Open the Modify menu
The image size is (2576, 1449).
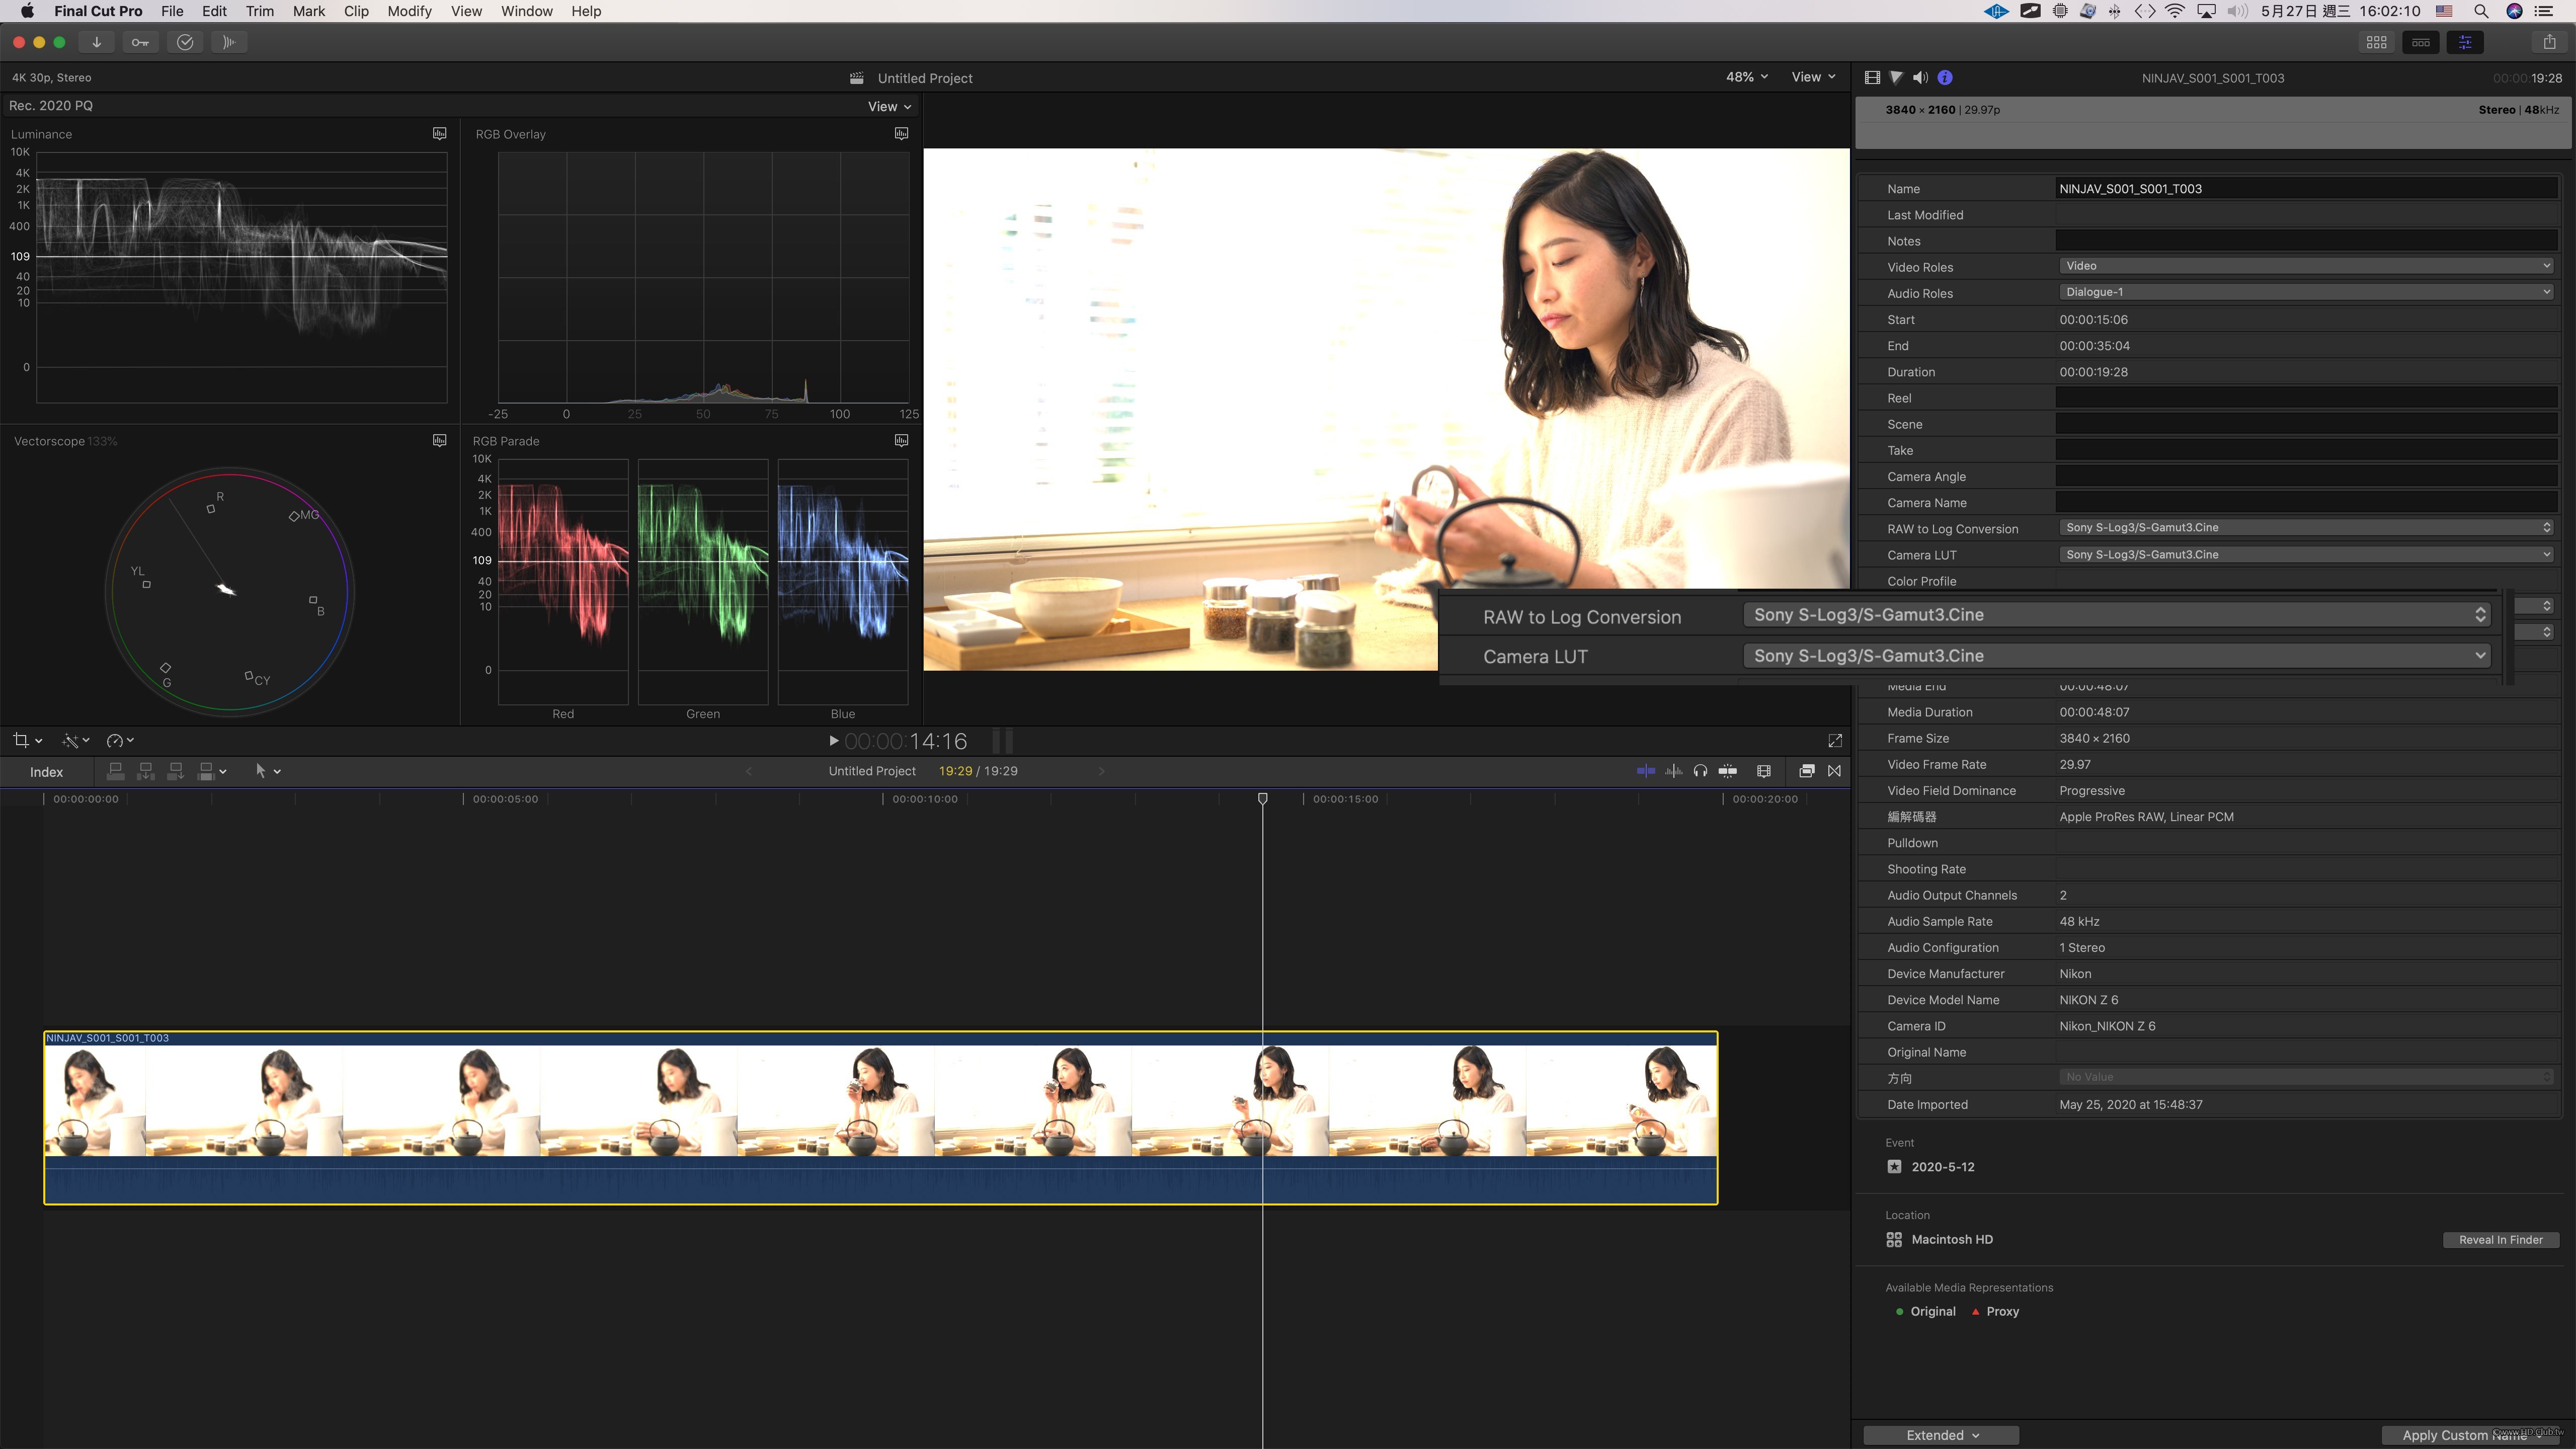tap(409, 11)
